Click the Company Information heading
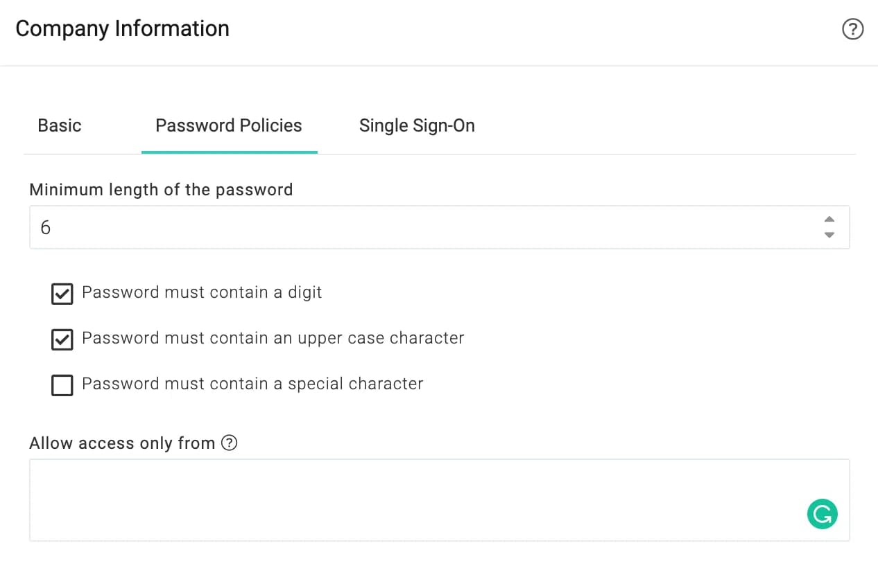 point(122,28)
